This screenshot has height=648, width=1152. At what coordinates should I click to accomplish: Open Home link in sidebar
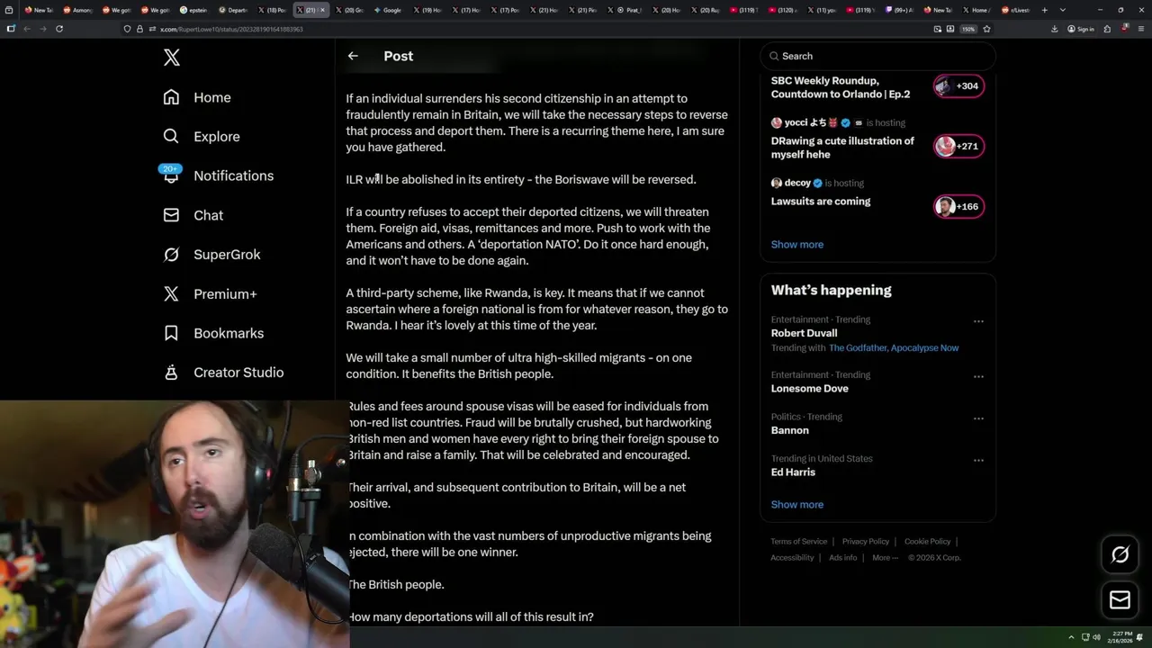[x=212, y=97]
